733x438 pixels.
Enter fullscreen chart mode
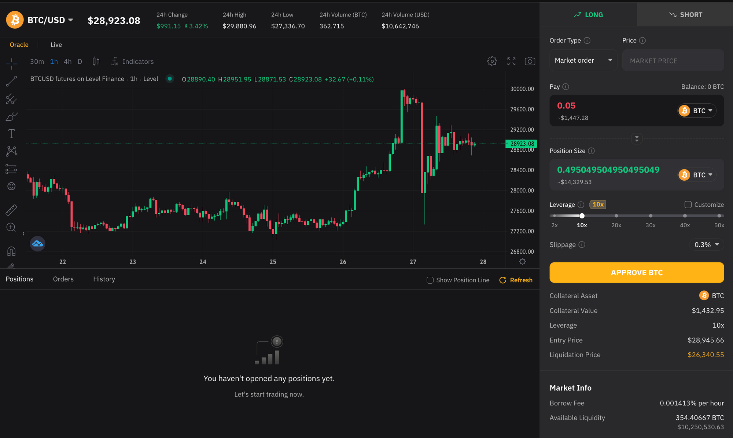(511, 61)
